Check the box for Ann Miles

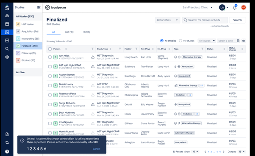pyautogui.click(x=50, y=57)
